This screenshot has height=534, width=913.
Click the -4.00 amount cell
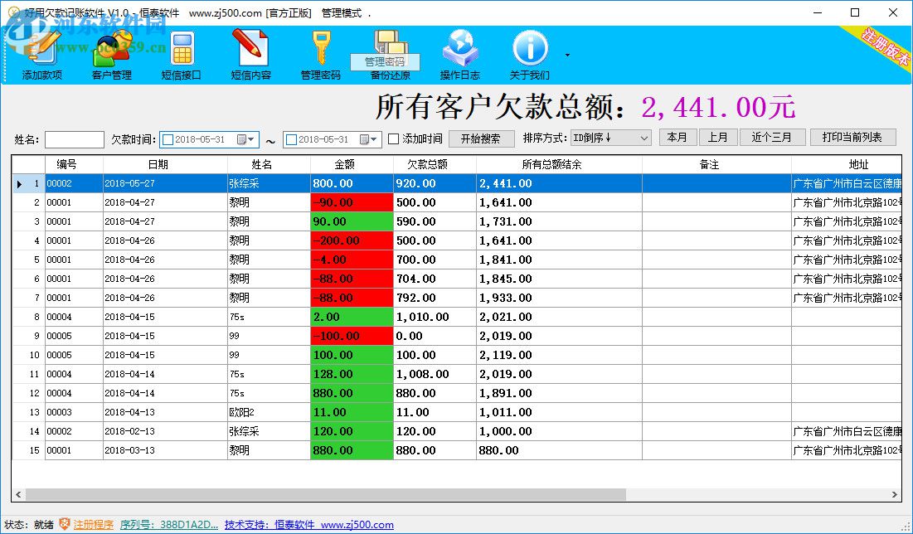[352, 260]
